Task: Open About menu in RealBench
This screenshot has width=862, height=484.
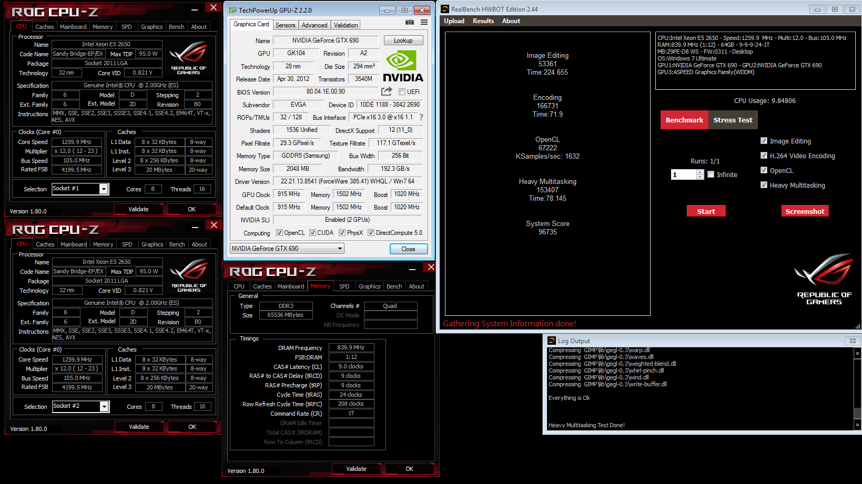Action: 511,21
